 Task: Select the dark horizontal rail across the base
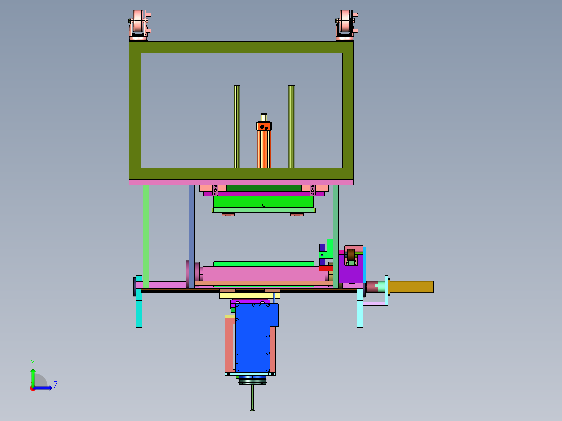tap(249, 291)
